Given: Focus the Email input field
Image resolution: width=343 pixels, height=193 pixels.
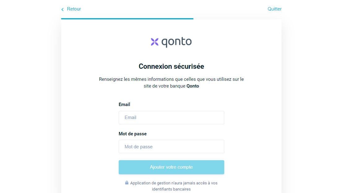Looking at the screenshot, I should (x=171, y=117).
